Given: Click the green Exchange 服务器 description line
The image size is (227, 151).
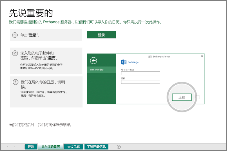Looking at the screenshot, I should coord(85,22).
